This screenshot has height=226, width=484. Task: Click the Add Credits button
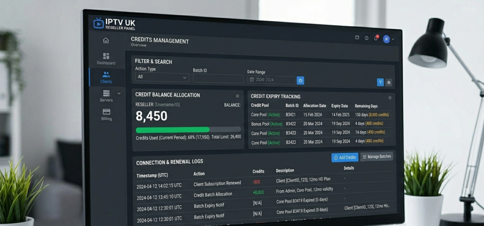345,157
